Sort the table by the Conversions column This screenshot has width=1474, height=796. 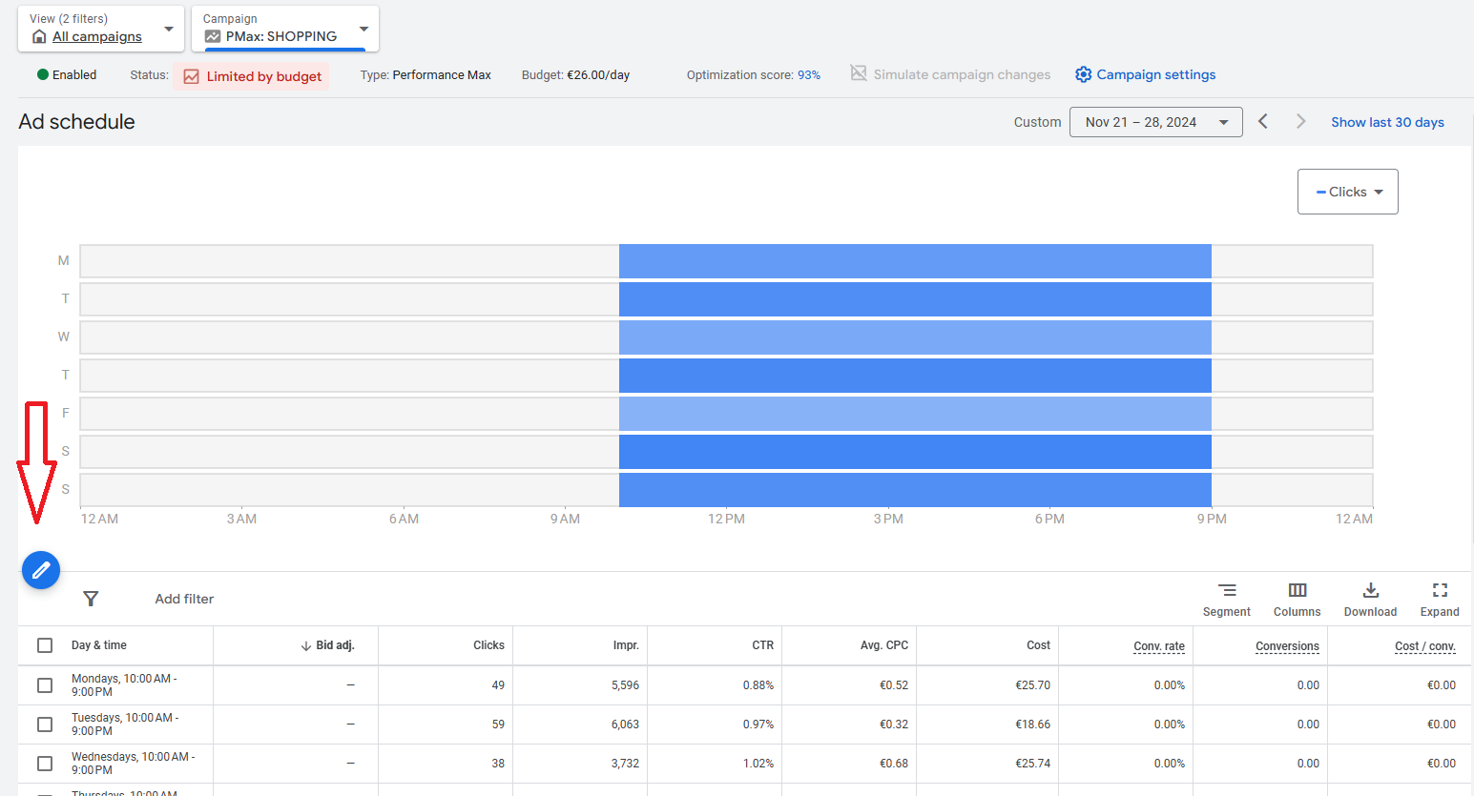point(1287,645)
